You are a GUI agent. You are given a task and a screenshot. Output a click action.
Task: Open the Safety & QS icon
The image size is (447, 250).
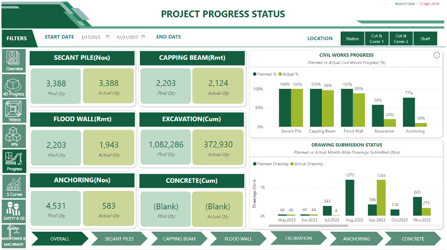pos(14,211)
